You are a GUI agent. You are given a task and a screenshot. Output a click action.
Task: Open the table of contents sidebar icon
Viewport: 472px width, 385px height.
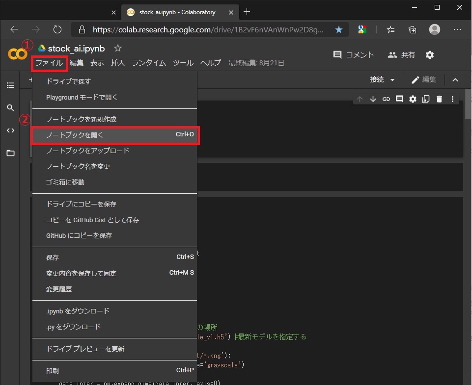[x=10, y=85]
